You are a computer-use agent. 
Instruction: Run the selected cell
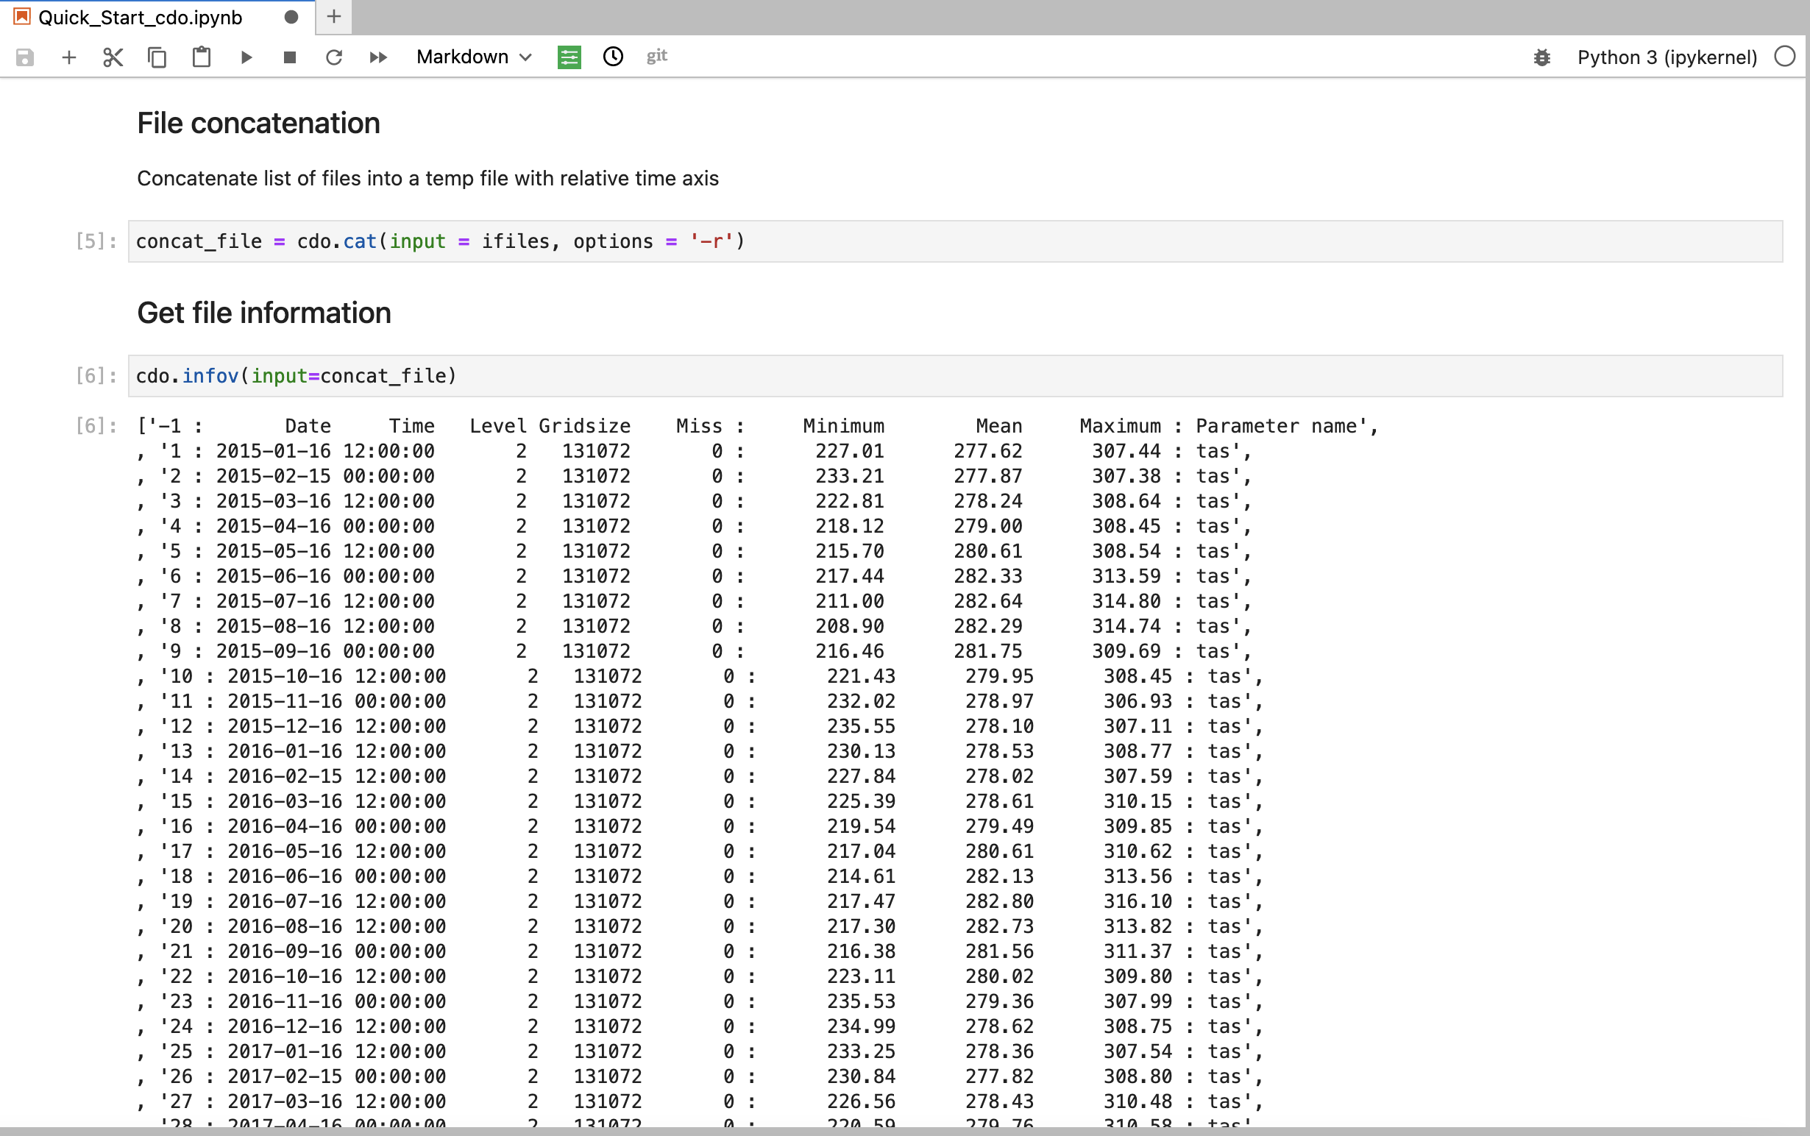pyautogui.click(x=246, y=57)
